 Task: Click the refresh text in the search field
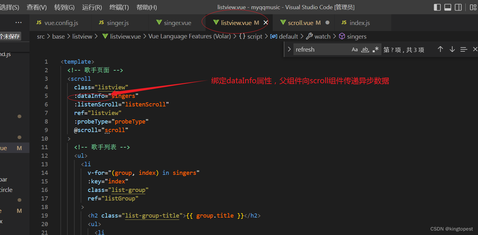coord(305,49)
